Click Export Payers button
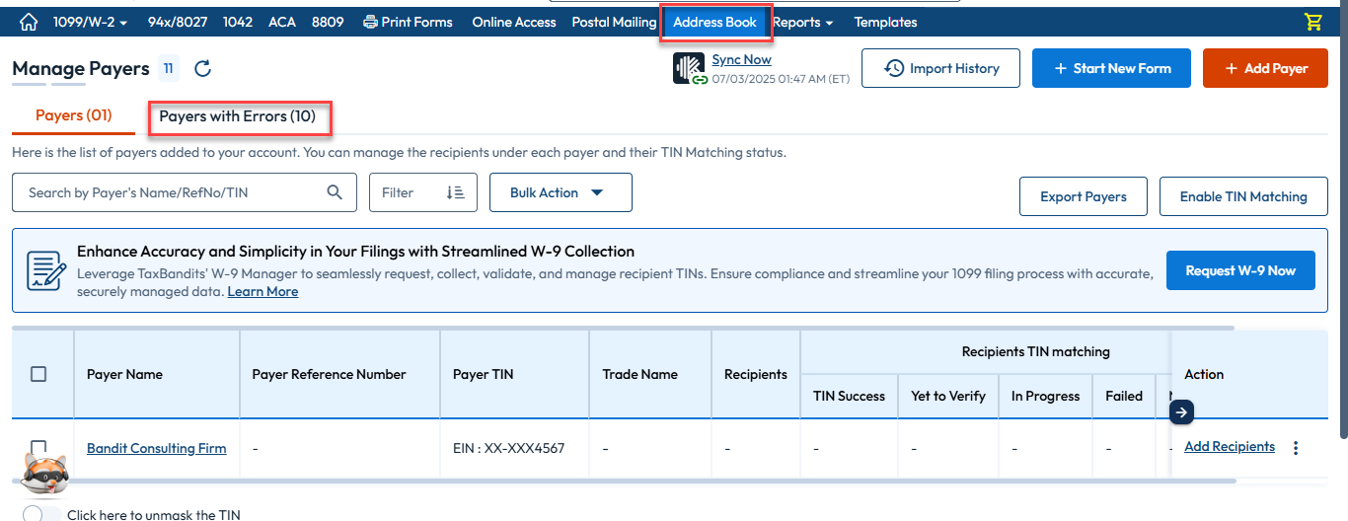Image resolution: width=1348 pixels, height=521 pixels. point(1084,196)
